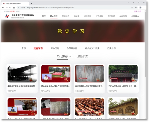Click the share page icon in address bar
The image size is (149, 122).
132,8
